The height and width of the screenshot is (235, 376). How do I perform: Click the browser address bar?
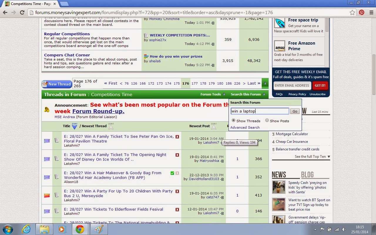[188, 12]
